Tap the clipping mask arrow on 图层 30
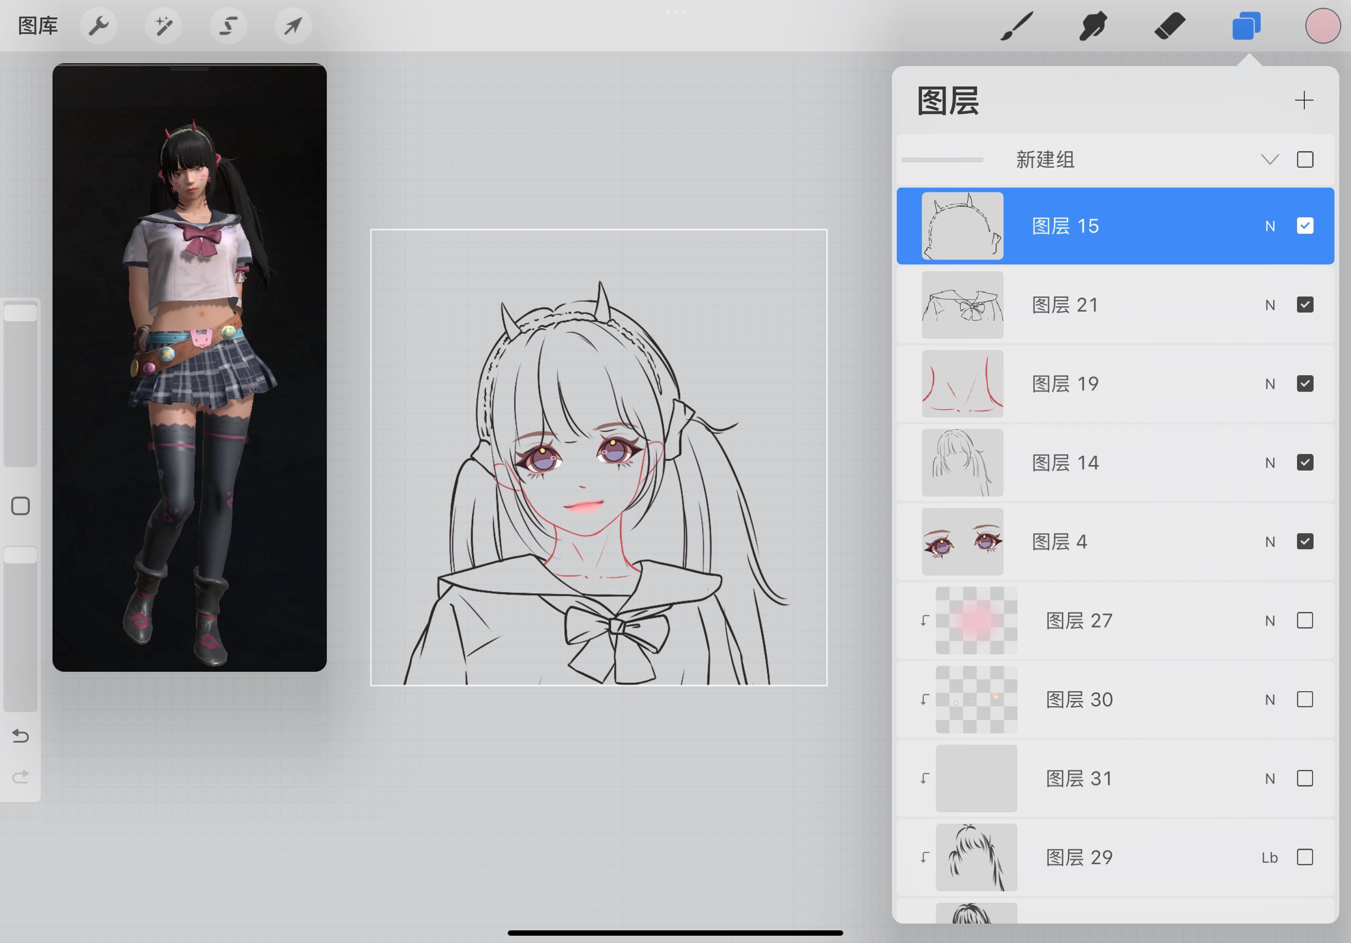Viewport: 1351px width, 943px height. tap(925, 699)
